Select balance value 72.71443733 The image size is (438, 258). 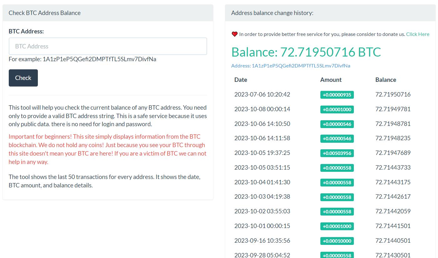tap(393, 167)
